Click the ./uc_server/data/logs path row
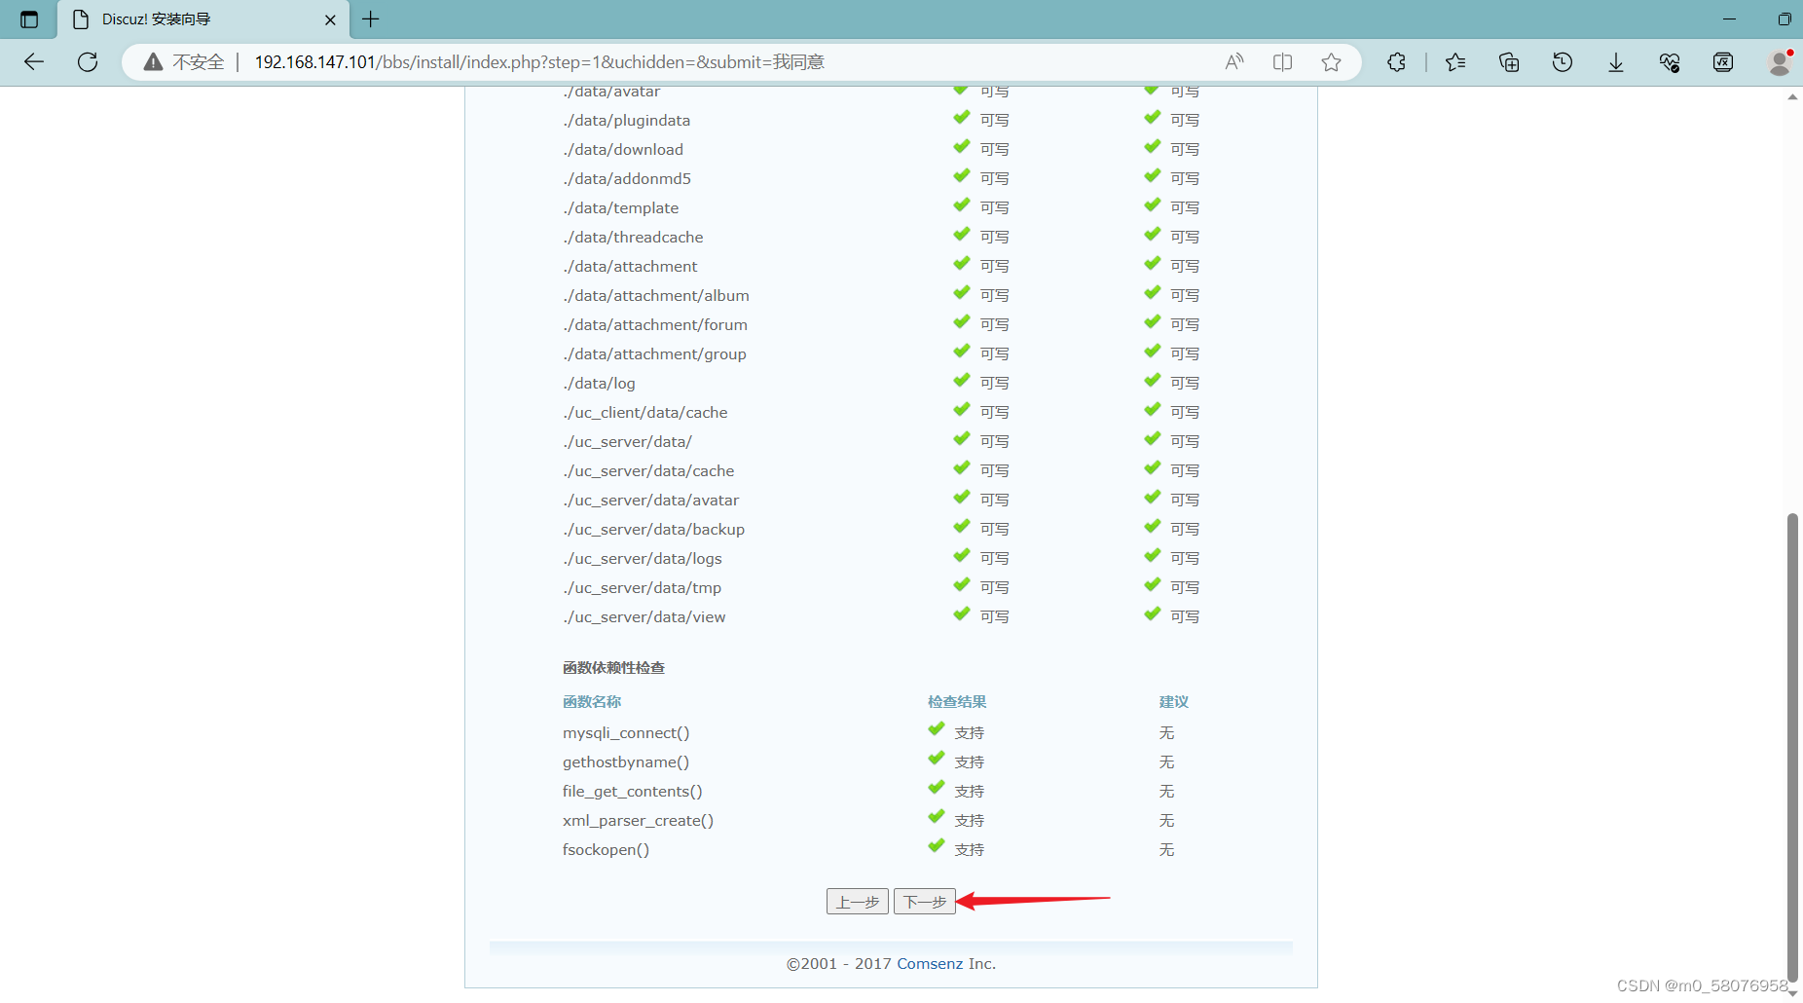The width and height of the screenshot is (1803, 1003). (x=643, y=559)
